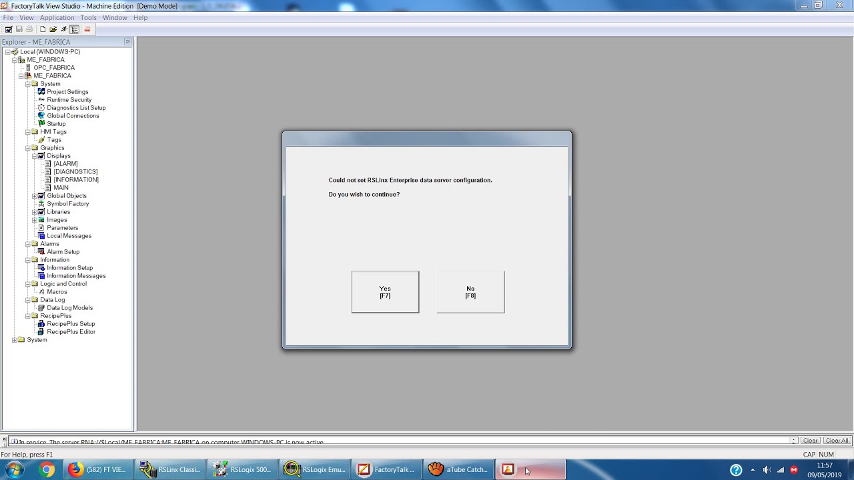This screenshot has height=480, width=854.
Task: Click the Open application folder icon
Action: (x=53, y=29)
